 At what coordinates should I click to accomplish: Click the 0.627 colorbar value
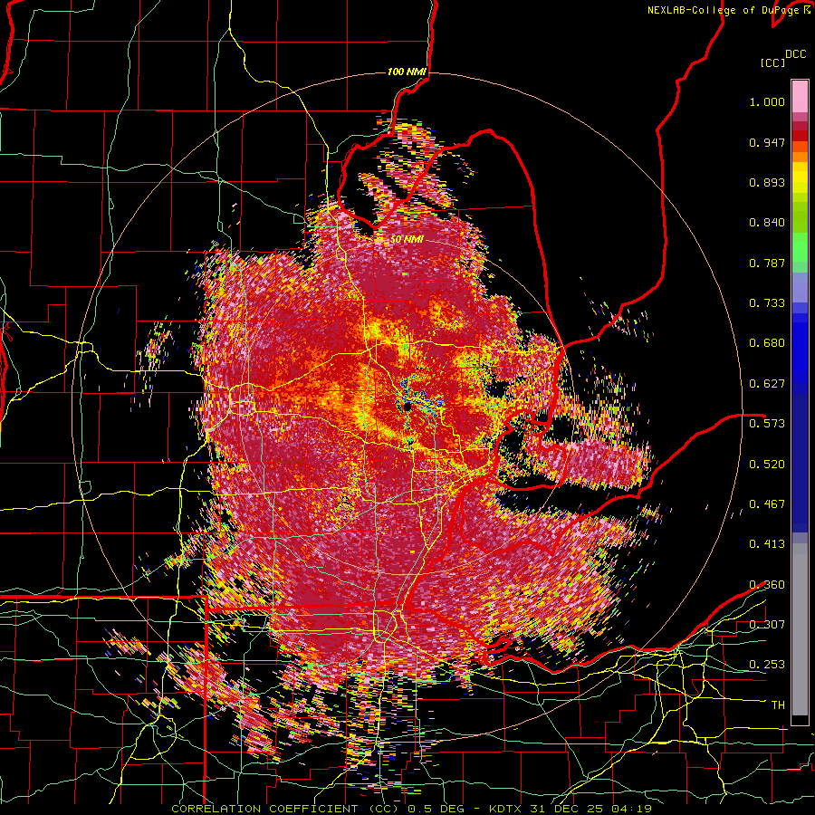(767, 384)
